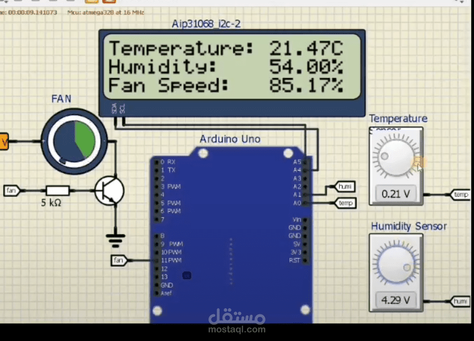Click the 4.29 V voltage readout

(395, 300)
